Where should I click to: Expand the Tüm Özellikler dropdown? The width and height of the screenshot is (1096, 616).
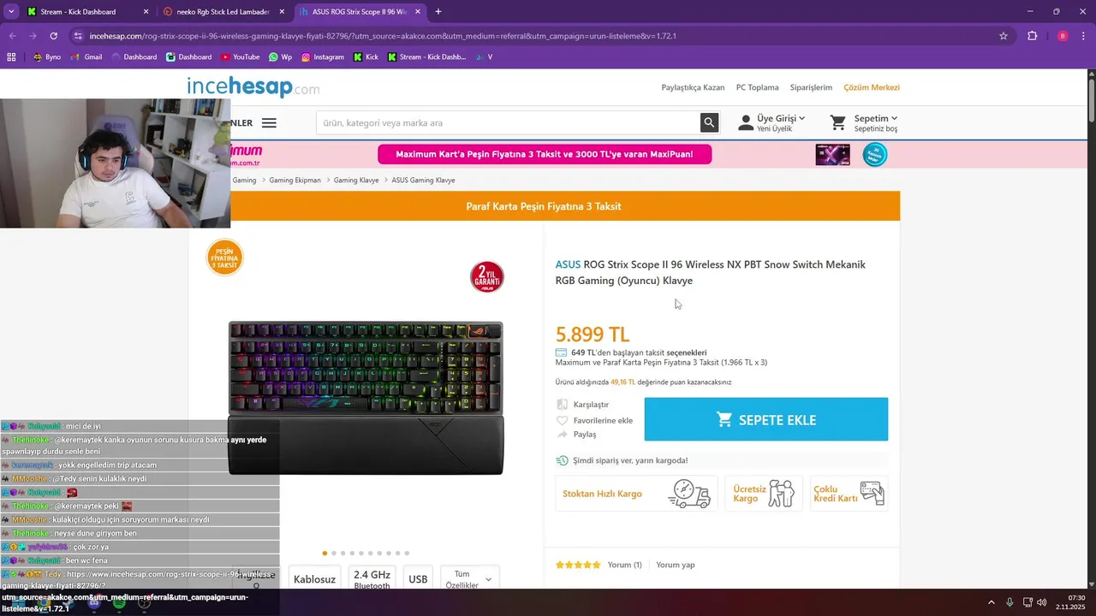click(x=469, y=579)
